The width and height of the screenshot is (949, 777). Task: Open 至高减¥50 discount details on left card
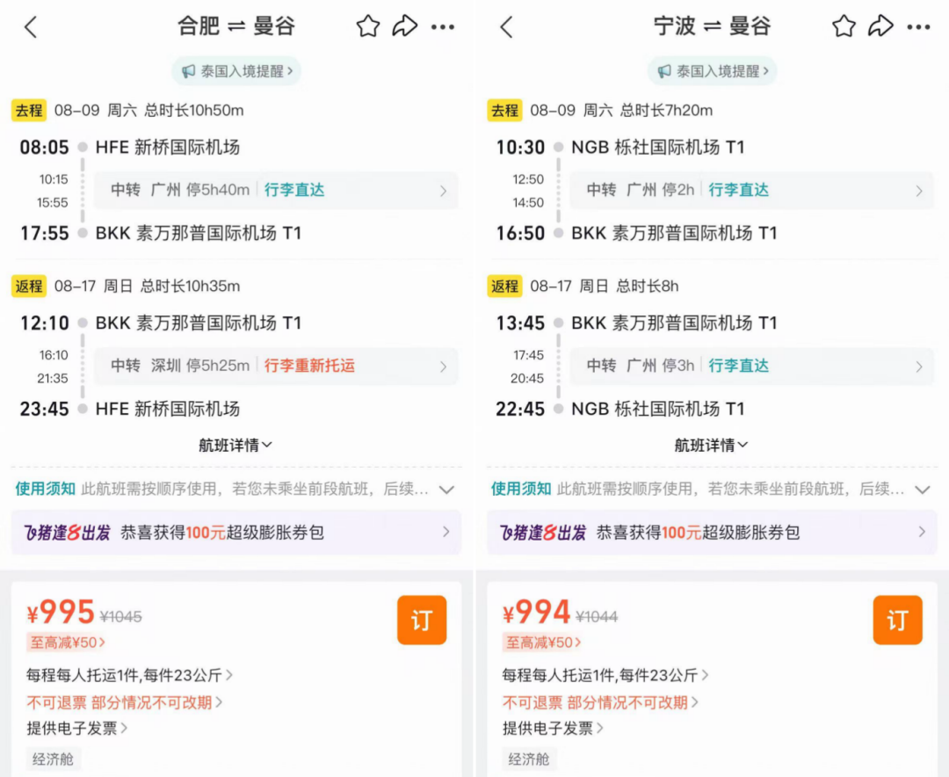pyautogui.click(x=68, y=643)
